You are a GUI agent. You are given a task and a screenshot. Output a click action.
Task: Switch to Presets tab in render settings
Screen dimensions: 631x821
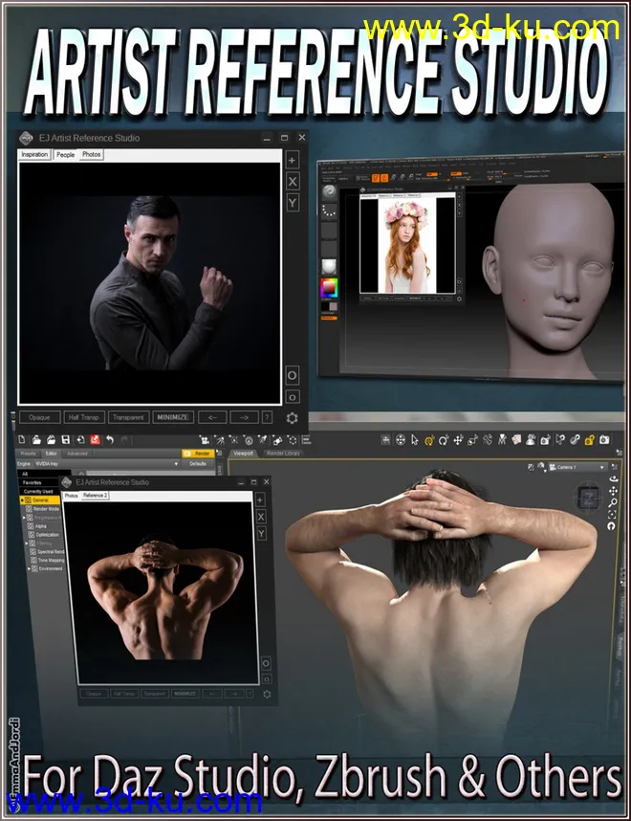tap(29, 454)
